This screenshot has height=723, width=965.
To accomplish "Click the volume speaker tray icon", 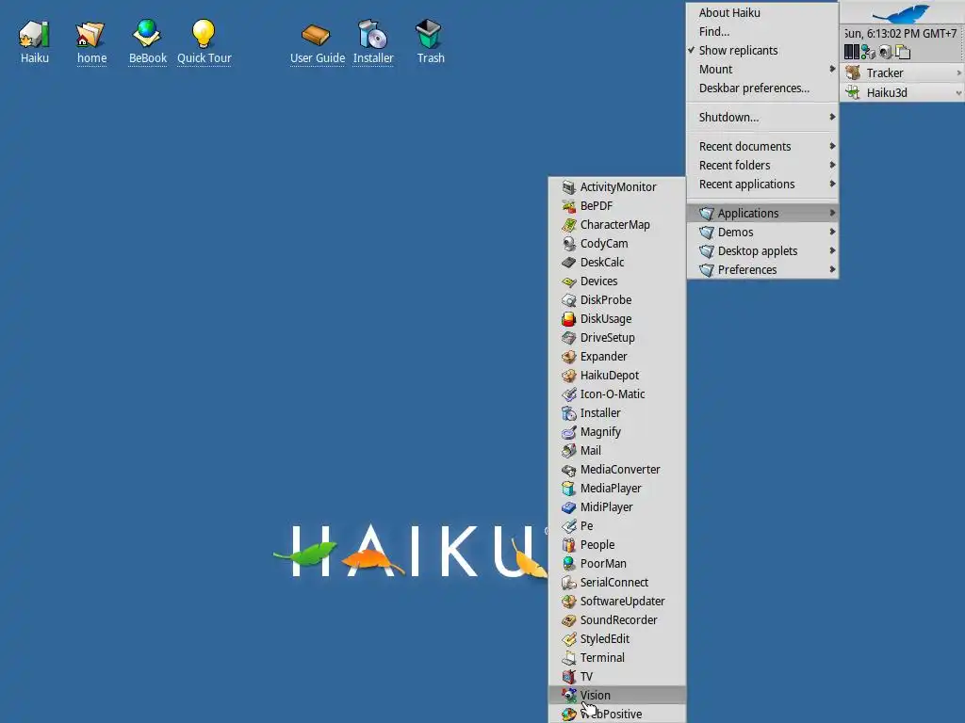I will 885,53.
